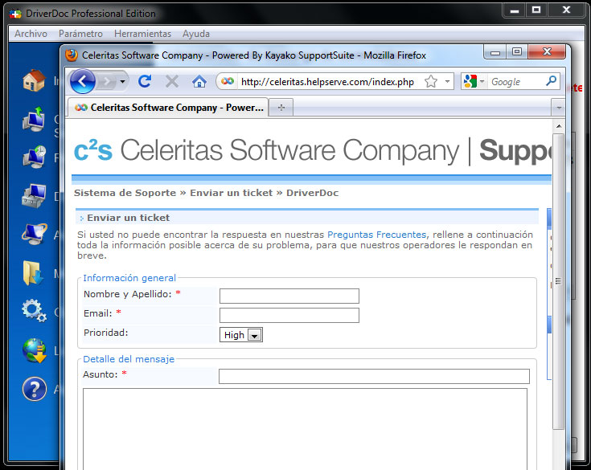Click the globe download icon in sidebar

(x=34, y=349)
